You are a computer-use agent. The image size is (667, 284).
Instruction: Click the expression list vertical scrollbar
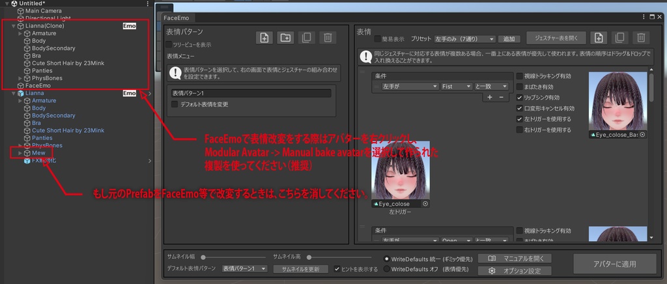651,89
